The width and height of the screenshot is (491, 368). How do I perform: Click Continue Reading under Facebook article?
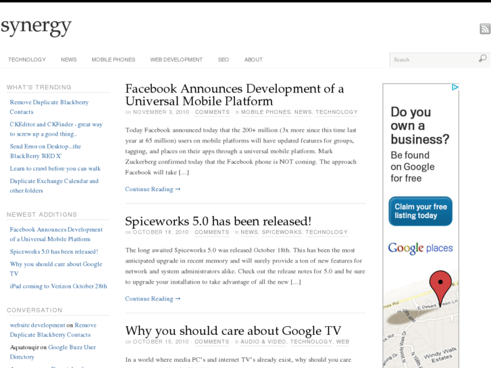[153, 189]
